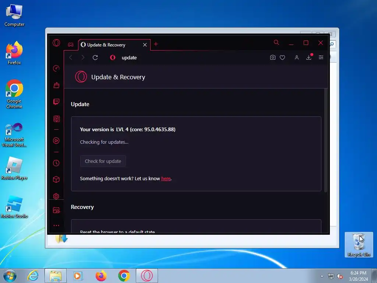Click the Update section heading
Viewport: 377px width, 283px height.
tap(80, 104)
